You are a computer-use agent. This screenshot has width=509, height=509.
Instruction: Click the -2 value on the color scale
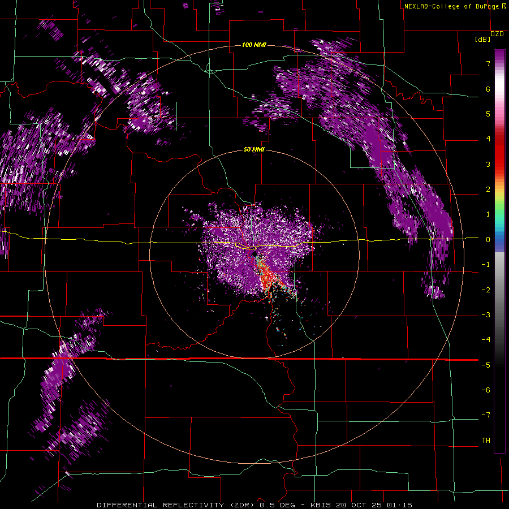(x=486, y=290)
